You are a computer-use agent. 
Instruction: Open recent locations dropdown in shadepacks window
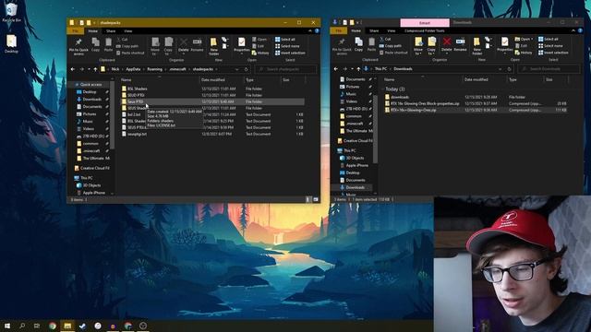point(89,69)
